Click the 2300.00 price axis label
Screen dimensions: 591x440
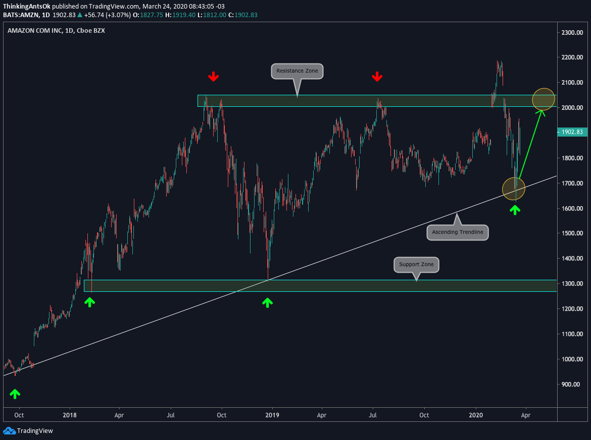point(572,33)
